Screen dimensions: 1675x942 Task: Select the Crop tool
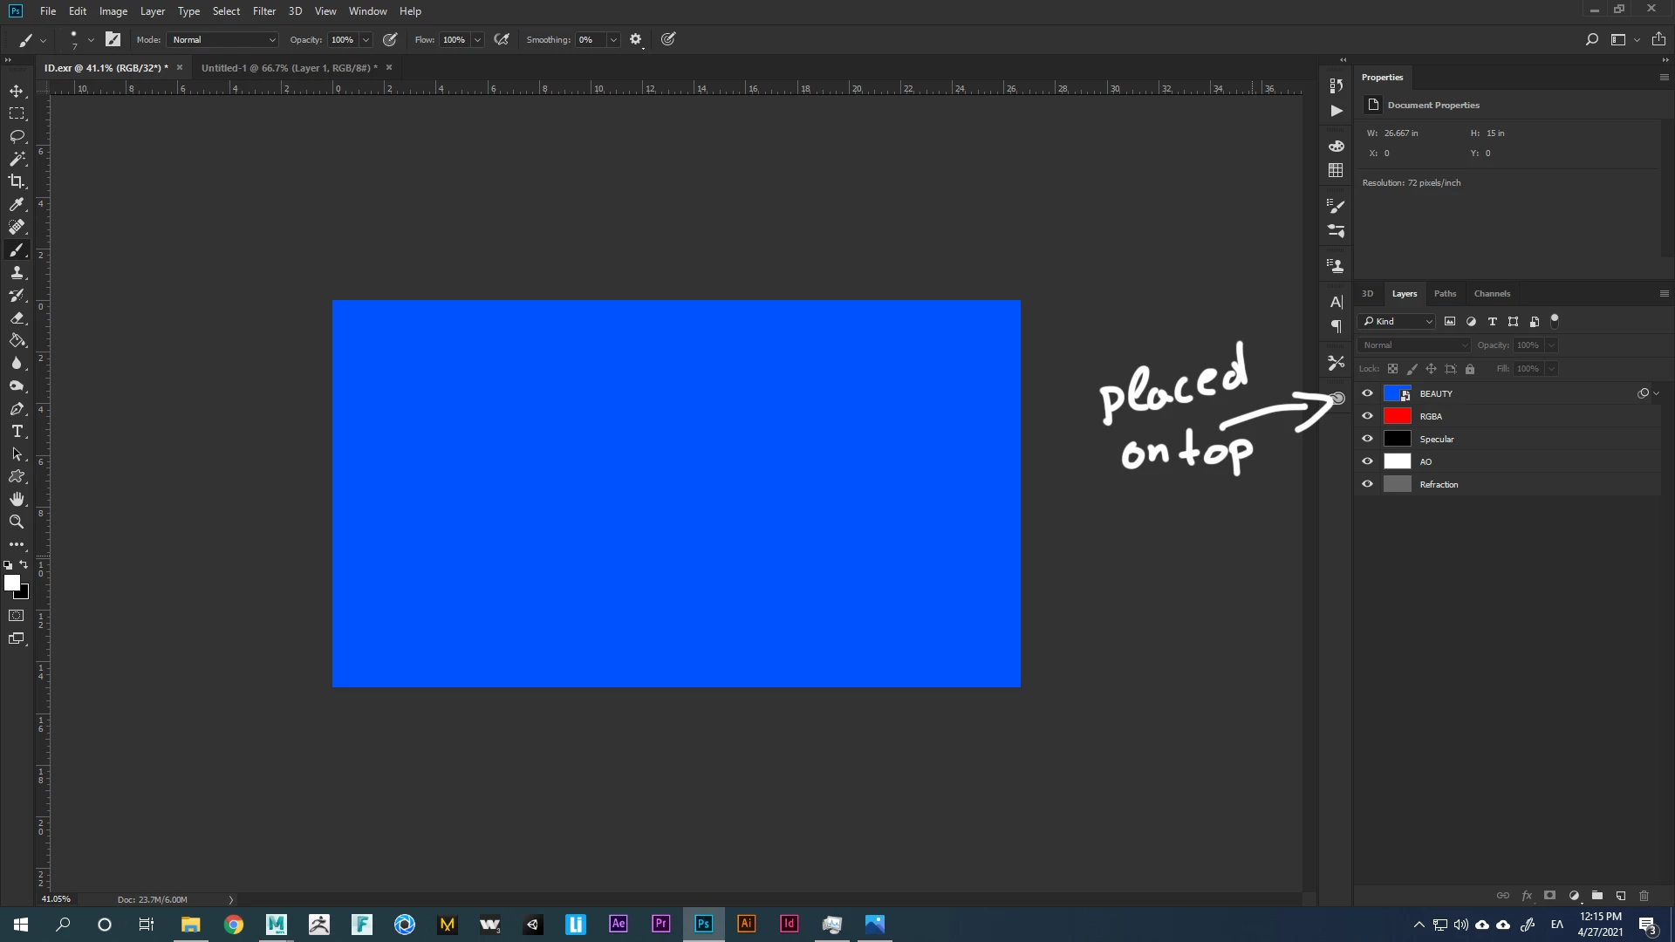click(17, 181)
